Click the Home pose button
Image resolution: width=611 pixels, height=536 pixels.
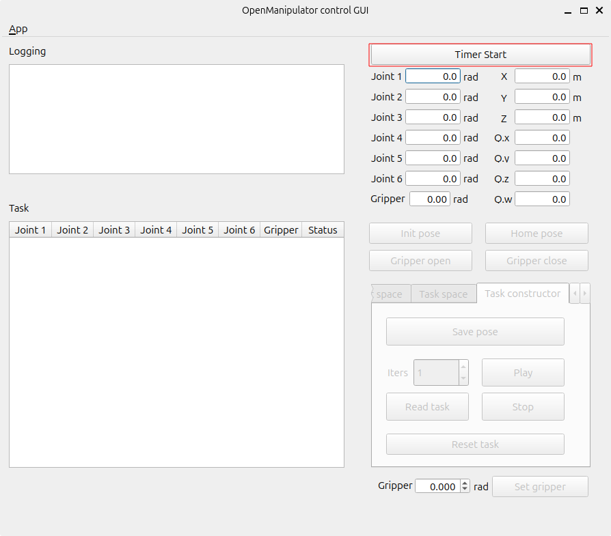pos(537,234)
